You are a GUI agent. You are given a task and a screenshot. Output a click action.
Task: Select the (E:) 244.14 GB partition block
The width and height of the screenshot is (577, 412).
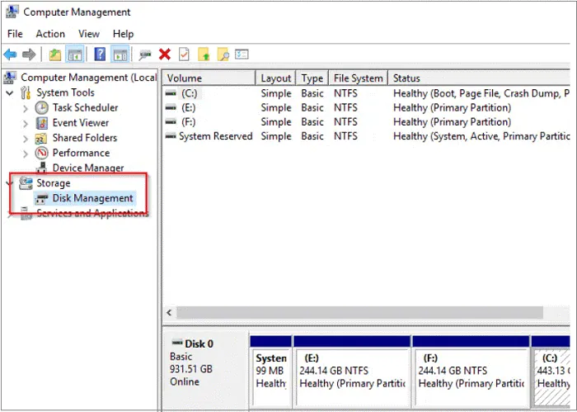353,370
